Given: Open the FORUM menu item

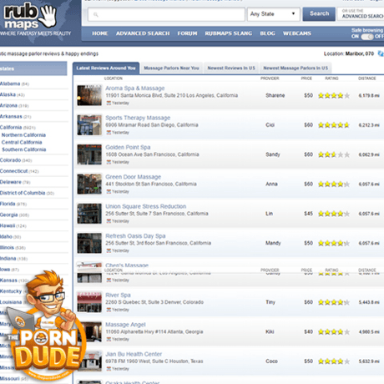Looking at the screenshot, I should 187,33.
